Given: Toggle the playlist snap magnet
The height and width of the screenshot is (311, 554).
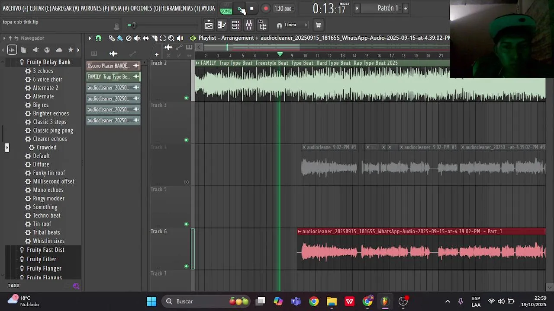Looking at the screenshot, I should coord(98,38).
